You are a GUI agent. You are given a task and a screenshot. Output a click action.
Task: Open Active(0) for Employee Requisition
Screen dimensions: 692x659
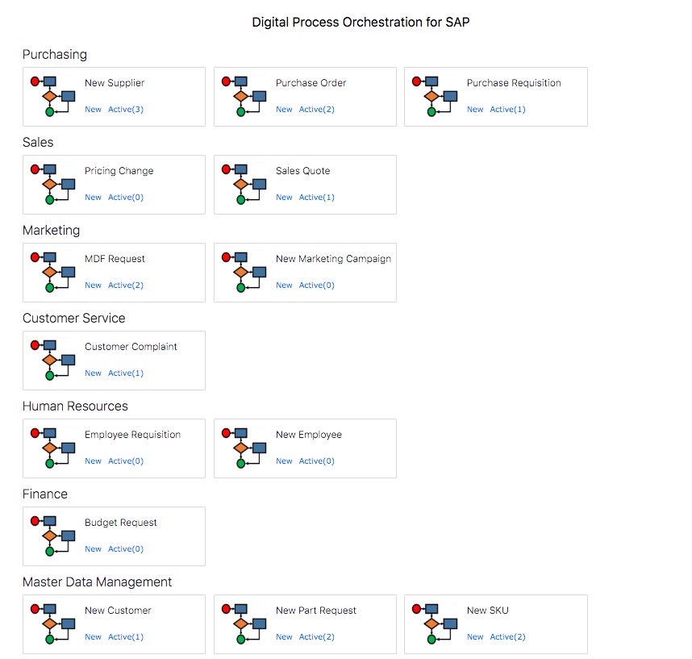pyautogui.click(x=128, y=461)
